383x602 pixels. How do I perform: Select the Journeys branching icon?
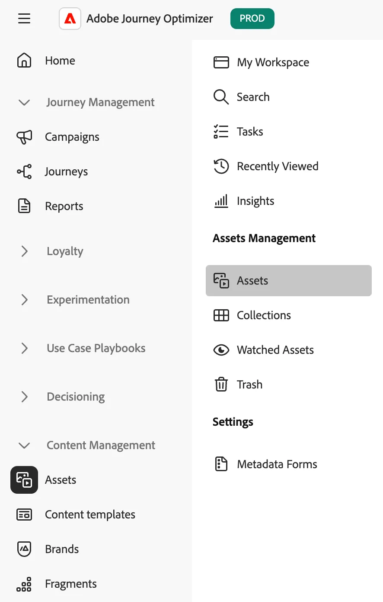24,172
